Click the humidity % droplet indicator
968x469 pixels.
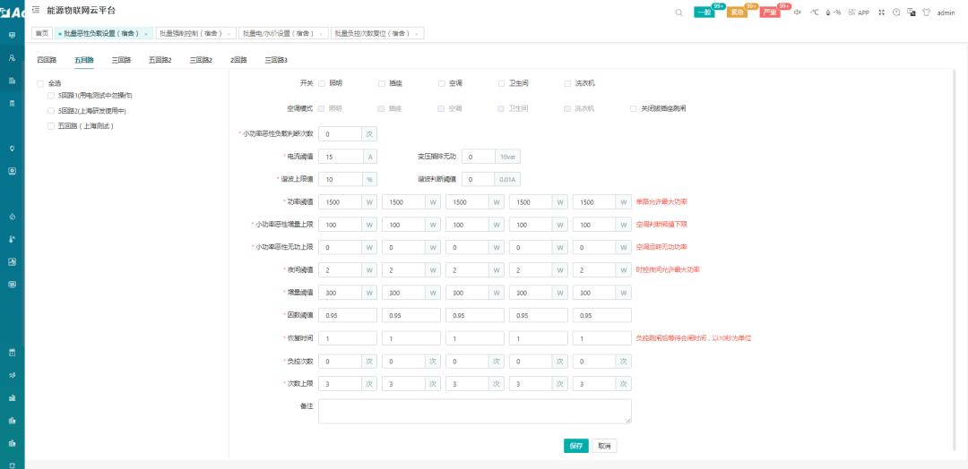point(834,13)
